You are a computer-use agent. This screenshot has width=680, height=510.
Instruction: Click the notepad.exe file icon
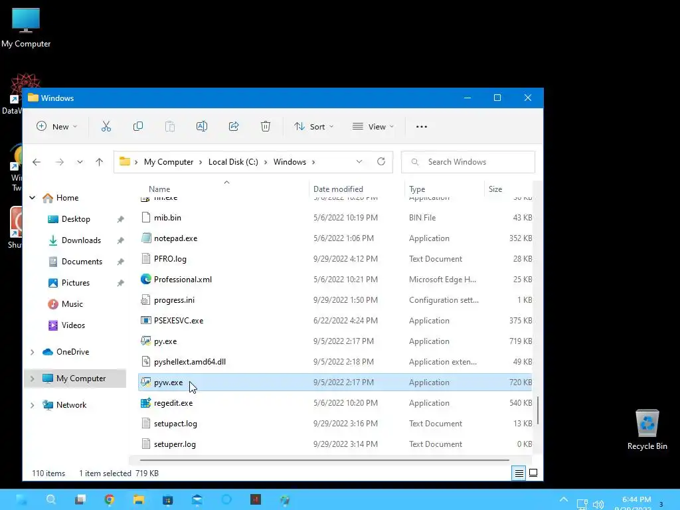click(x=146, y=238)
